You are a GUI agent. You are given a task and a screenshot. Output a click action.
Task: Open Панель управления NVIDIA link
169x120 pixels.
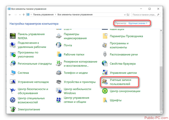pos(31,36)
